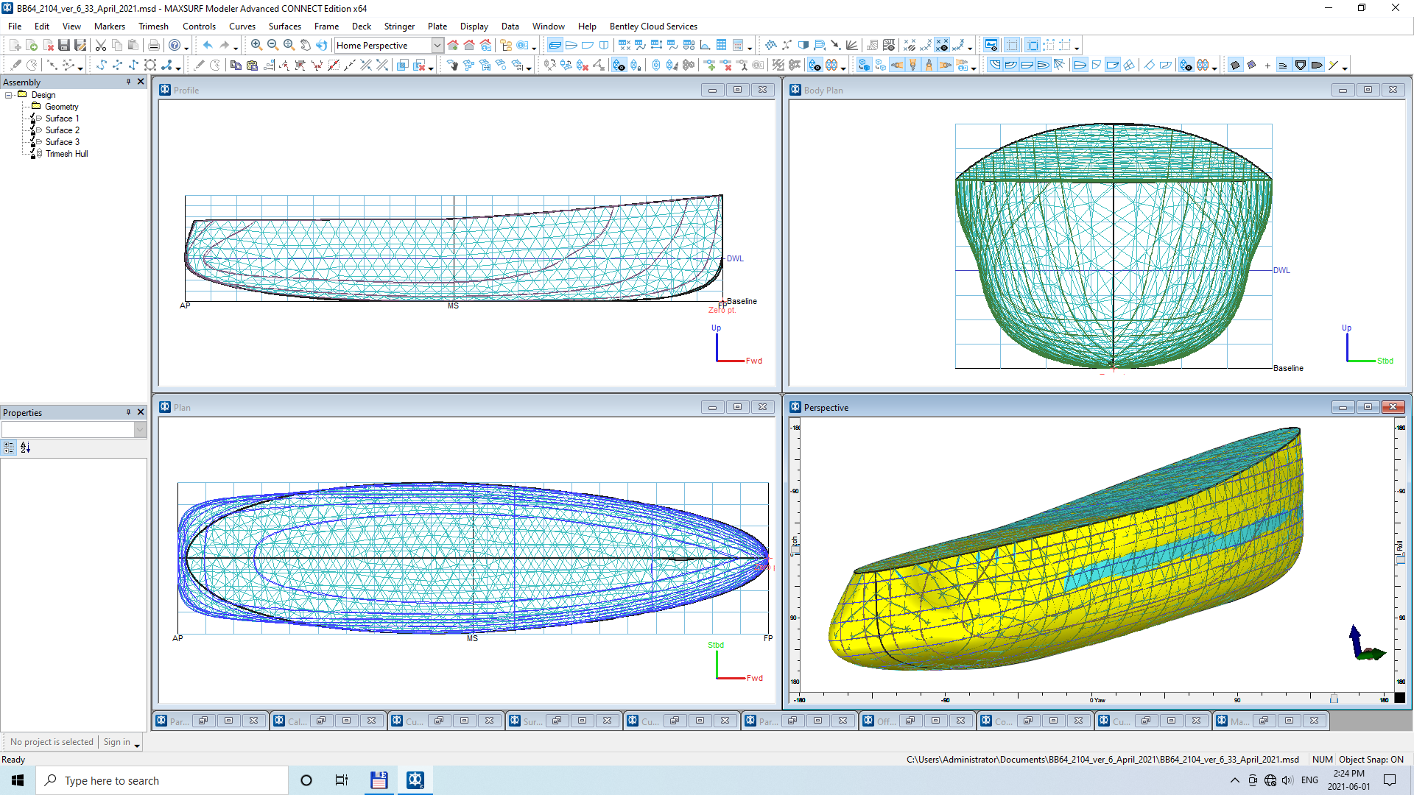Click the Cut scissors icon
The height and width of the screenshot is (795, 1414).
pos(101,46)
